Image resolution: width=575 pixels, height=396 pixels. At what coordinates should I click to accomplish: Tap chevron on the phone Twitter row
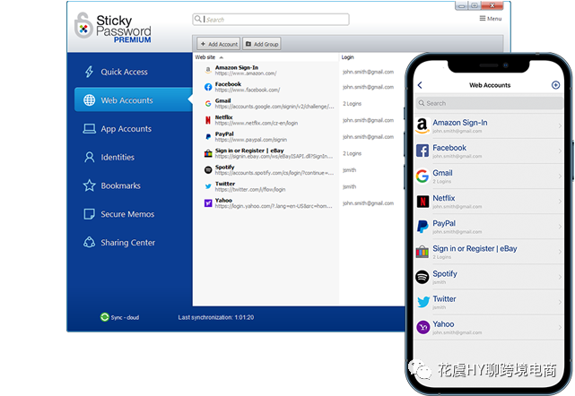coord(560,302)
